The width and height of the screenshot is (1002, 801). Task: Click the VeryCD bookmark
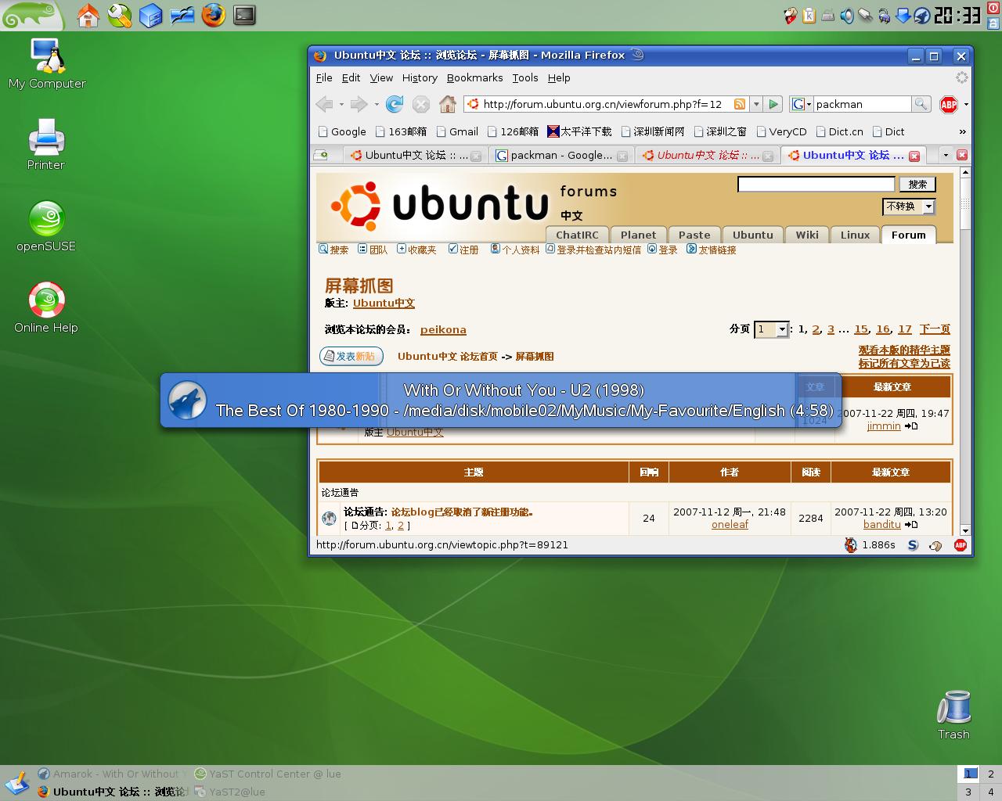click(781, 131)
